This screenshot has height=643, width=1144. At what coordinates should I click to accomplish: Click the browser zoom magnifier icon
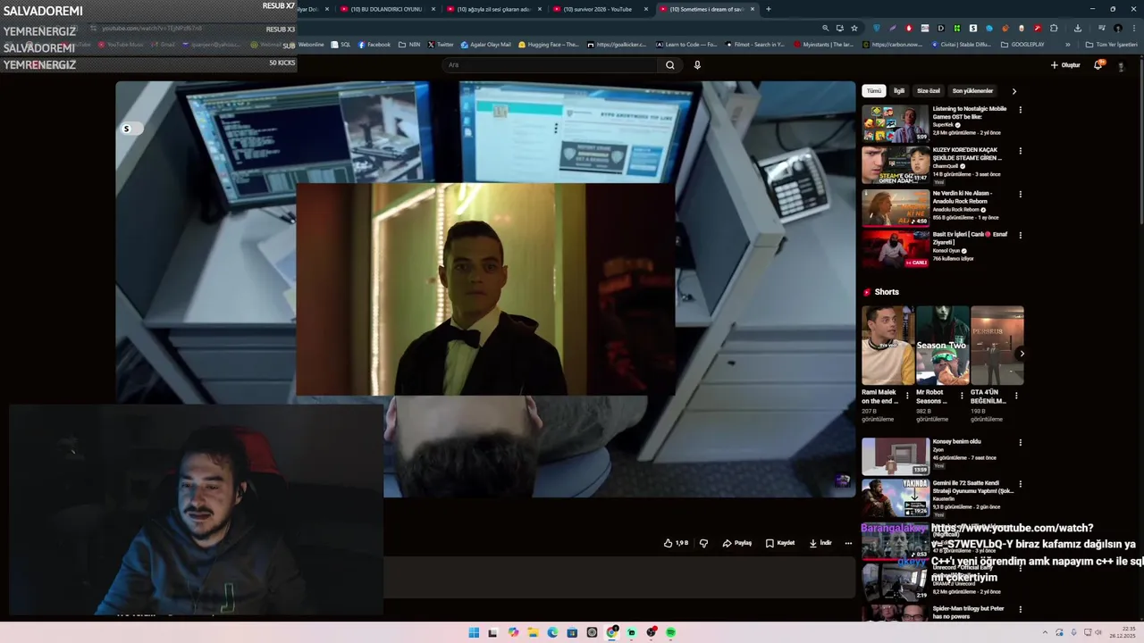point(825,28)
